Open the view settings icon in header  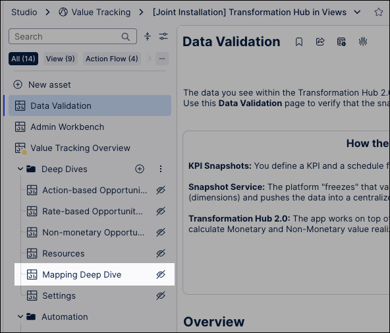point(341,42)
